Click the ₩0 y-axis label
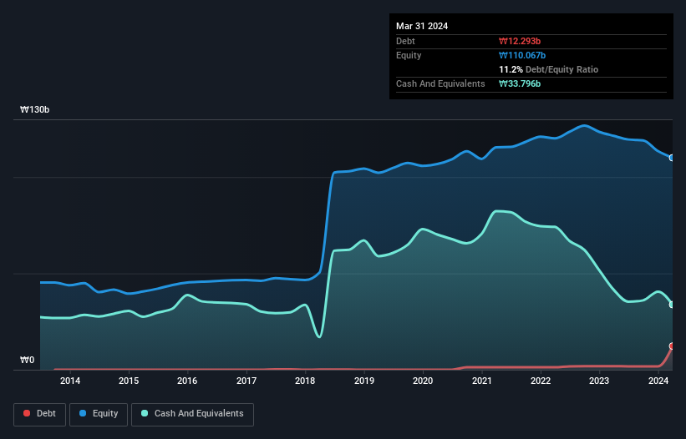 (27, 360)
